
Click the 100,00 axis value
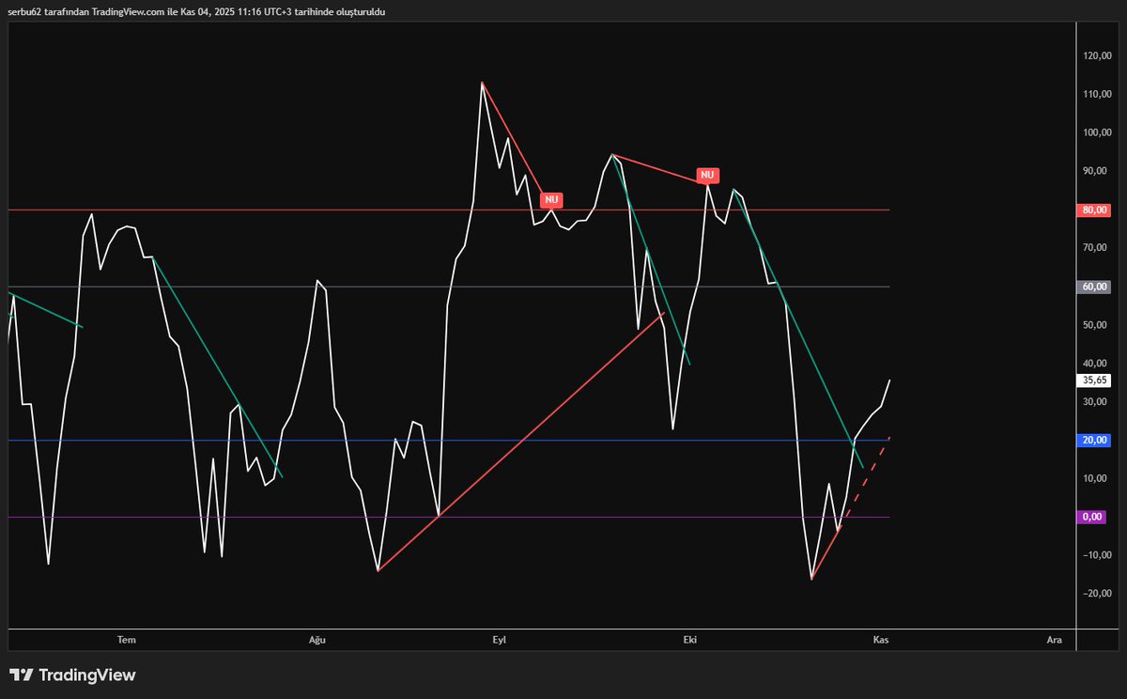[x=1096, y=132]
